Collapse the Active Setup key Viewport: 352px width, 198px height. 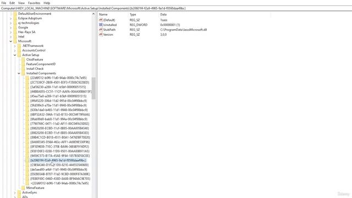pos(15,55)
